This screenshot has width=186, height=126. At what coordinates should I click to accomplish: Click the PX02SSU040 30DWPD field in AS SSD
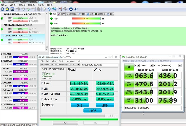click(x=99, y=65)
